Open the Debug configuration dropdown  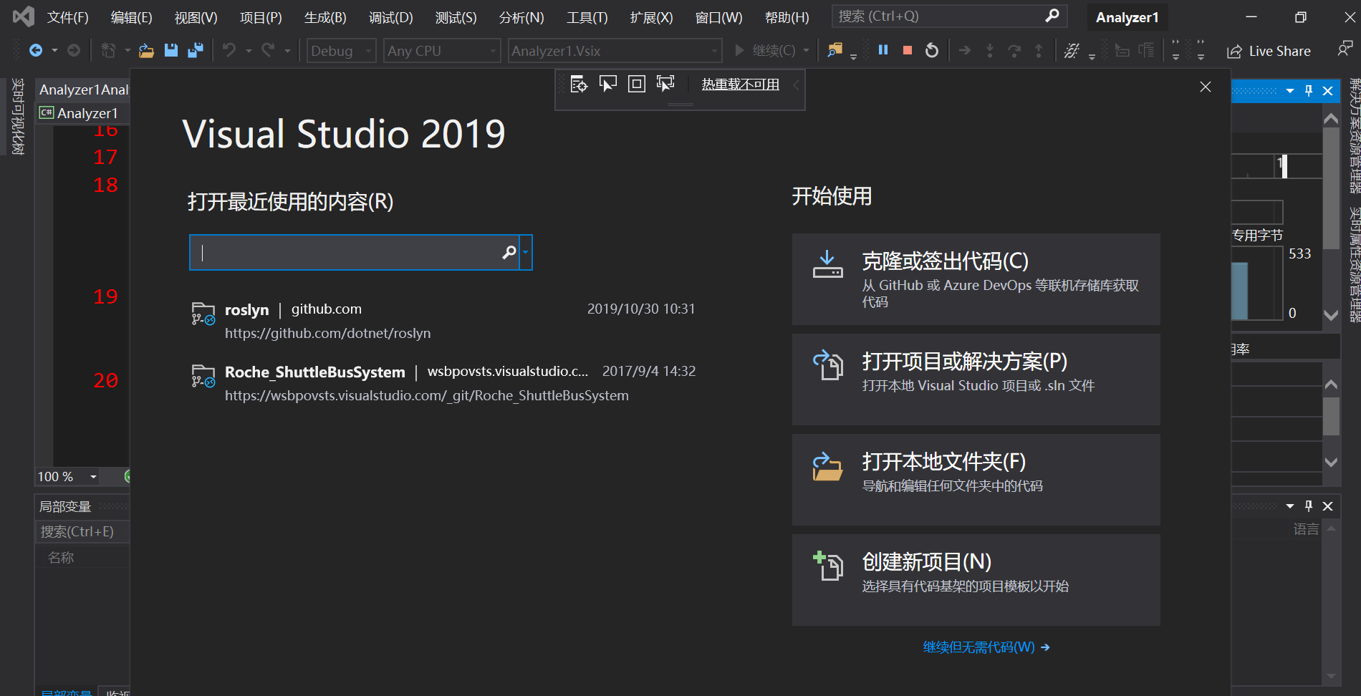(x=341, y=51)
